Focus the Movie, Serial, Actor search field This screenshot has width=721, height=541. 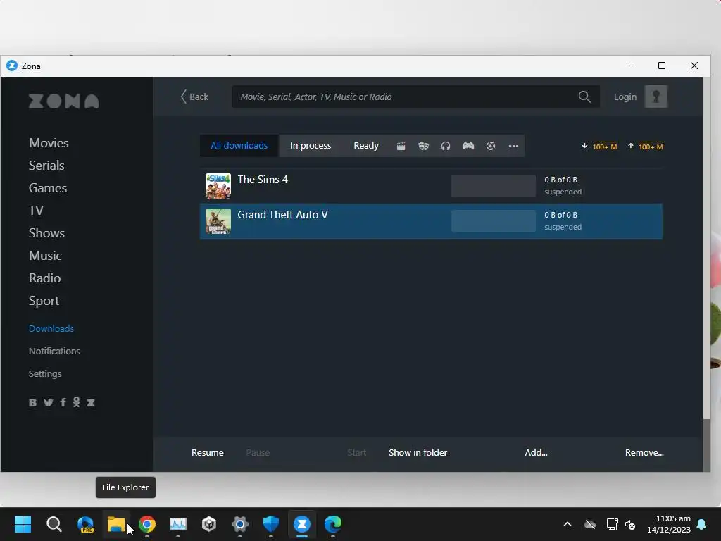[415, 97]
